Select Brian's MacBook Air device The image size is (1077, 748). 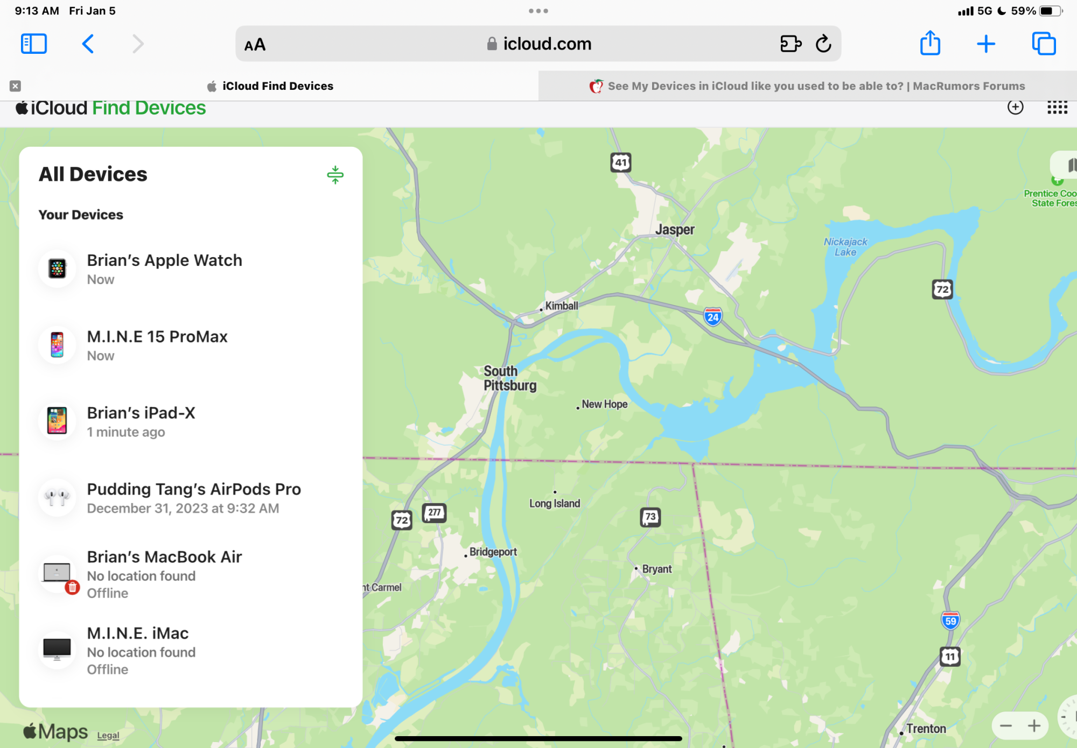click(191, 574)
